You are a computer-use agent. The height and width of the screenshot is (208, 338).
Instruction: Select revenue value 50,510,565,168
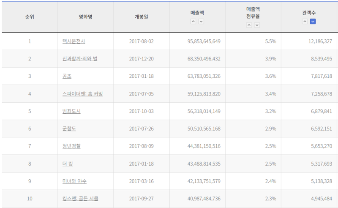pos(204,129)
